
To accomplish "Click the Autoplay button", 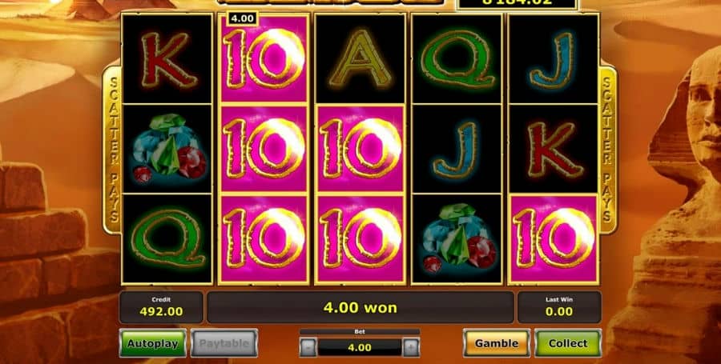I will click(153, 343).
